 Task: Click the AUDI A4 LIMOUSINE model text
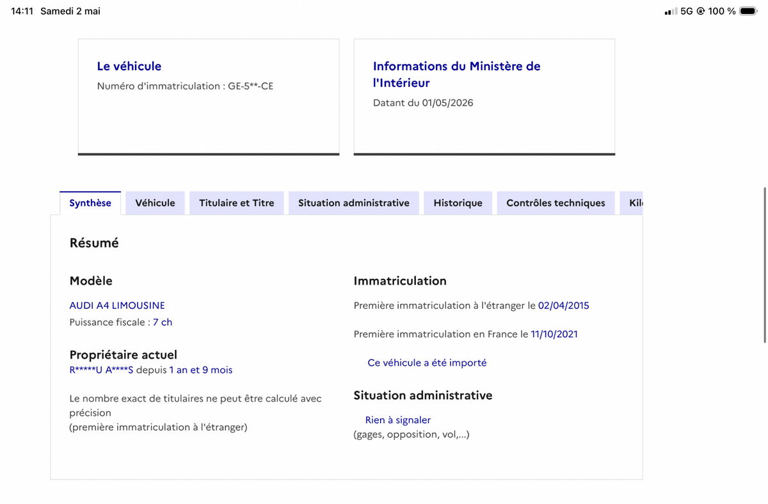tap(117, 306)
